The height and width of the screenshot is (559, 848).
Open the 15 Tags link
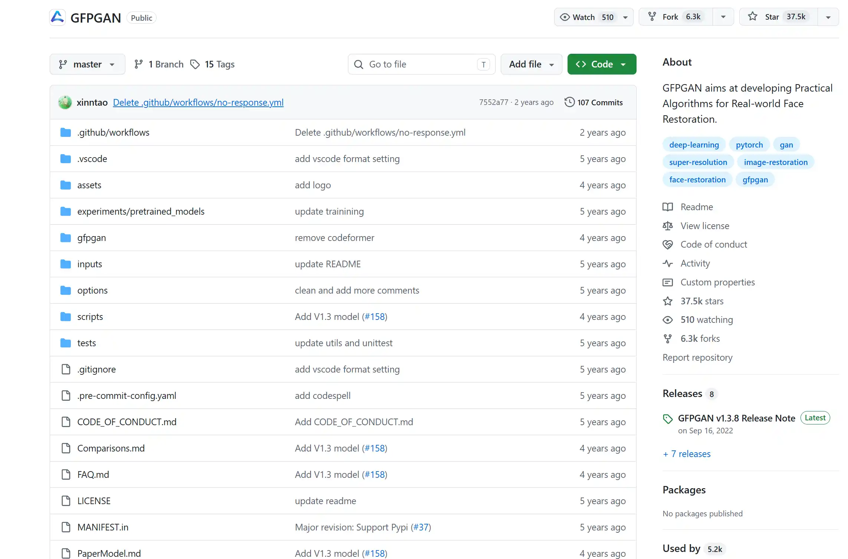tap(213, 64)
